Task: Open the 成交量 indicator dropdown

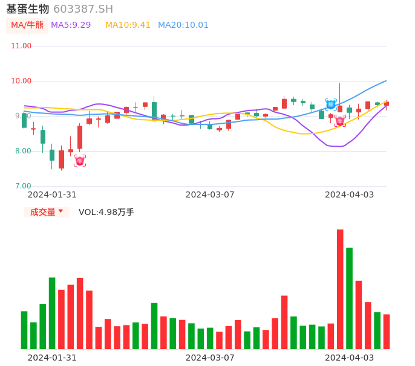Action: coord(47,212)
